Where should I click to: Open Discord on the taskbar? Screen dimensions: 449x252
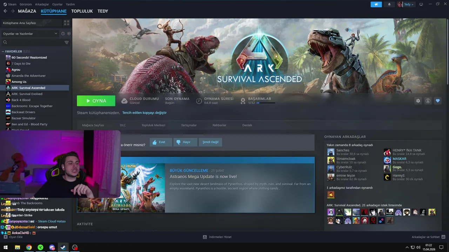click(52, 247)
